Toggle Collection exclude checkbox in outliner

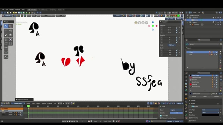point(214,18)
